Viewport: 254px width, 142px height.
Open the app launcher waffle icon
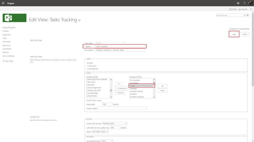(x=3, y=3)
